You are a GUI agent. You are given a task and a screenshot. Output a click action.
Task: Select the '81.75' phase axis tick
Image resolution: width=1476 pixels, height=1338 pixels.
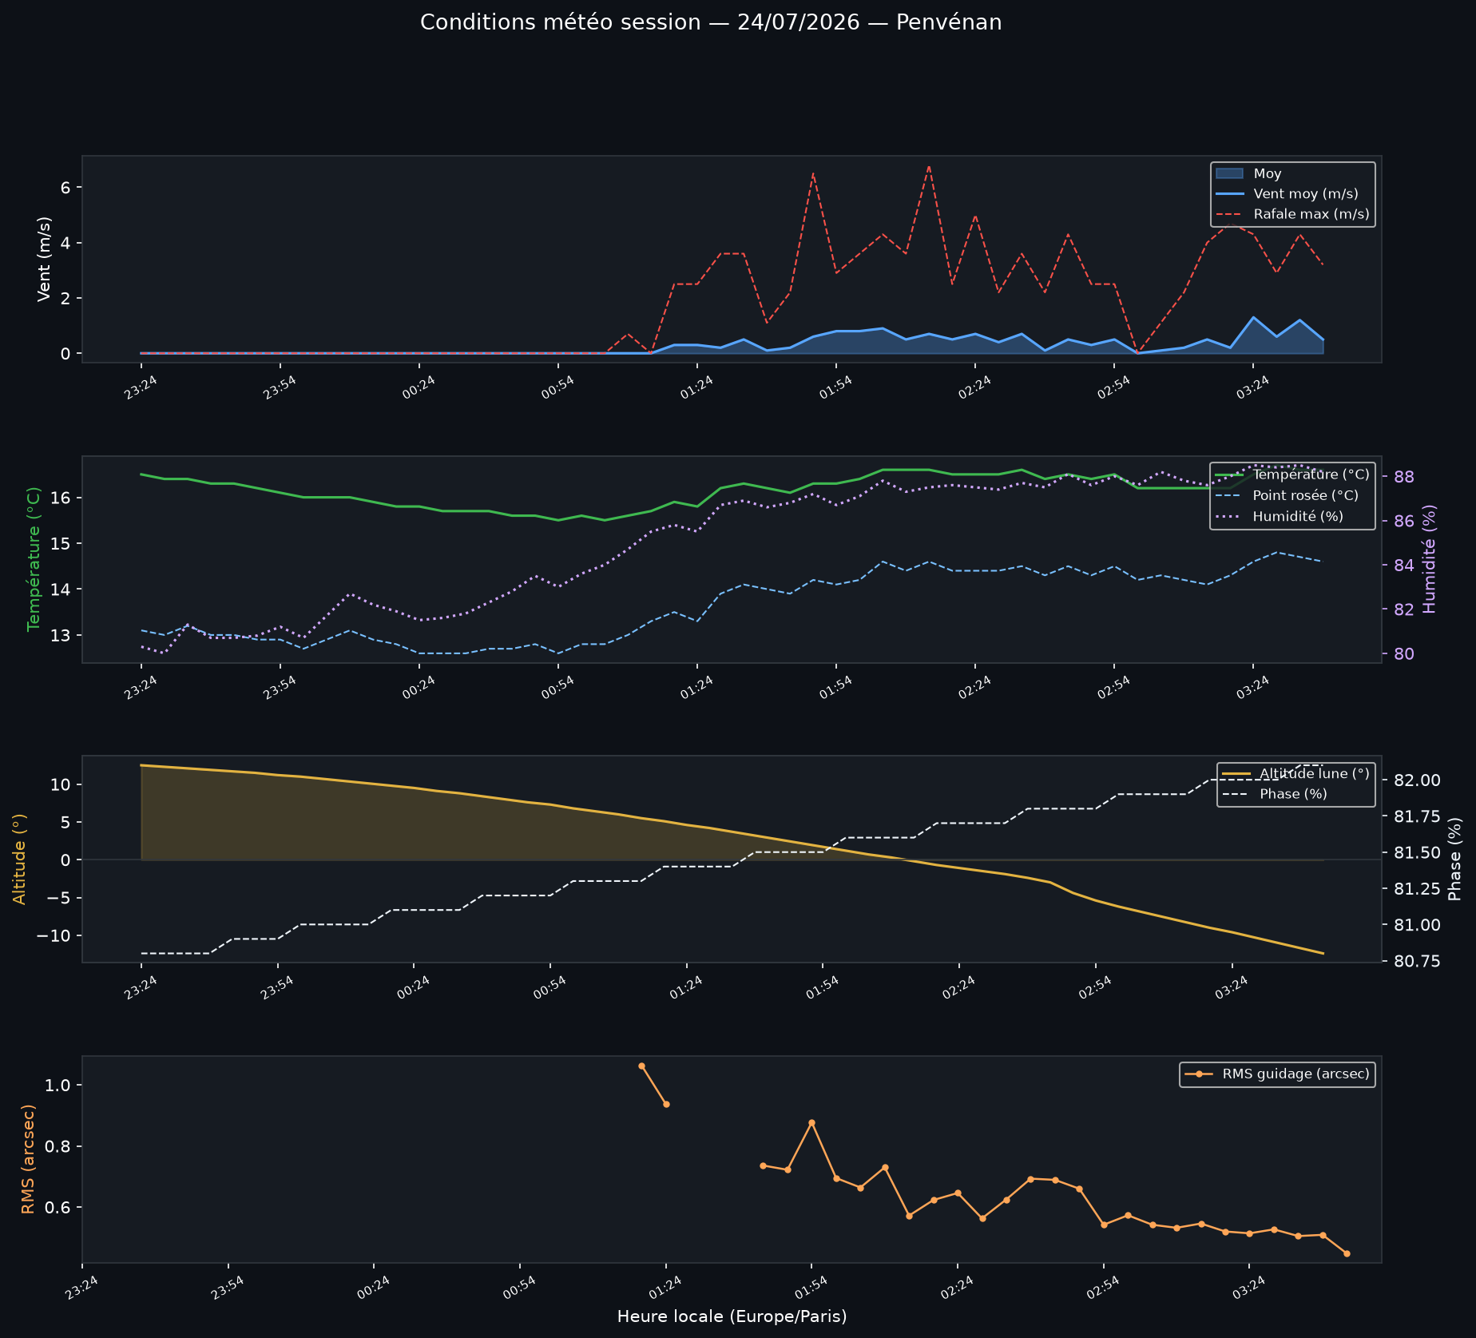[x=1417, y=816]
